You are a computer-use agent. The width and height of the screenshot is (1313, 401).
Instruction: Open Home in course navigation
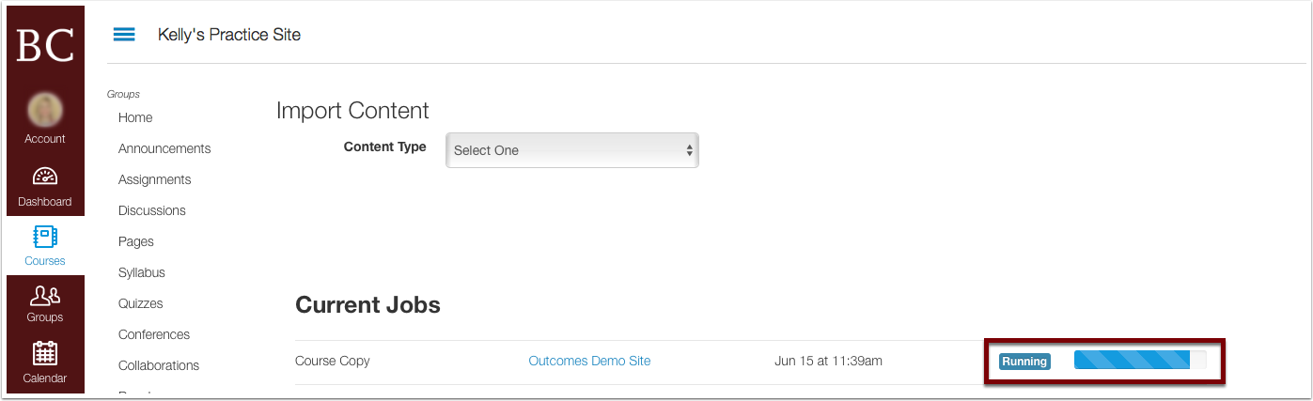135,117
